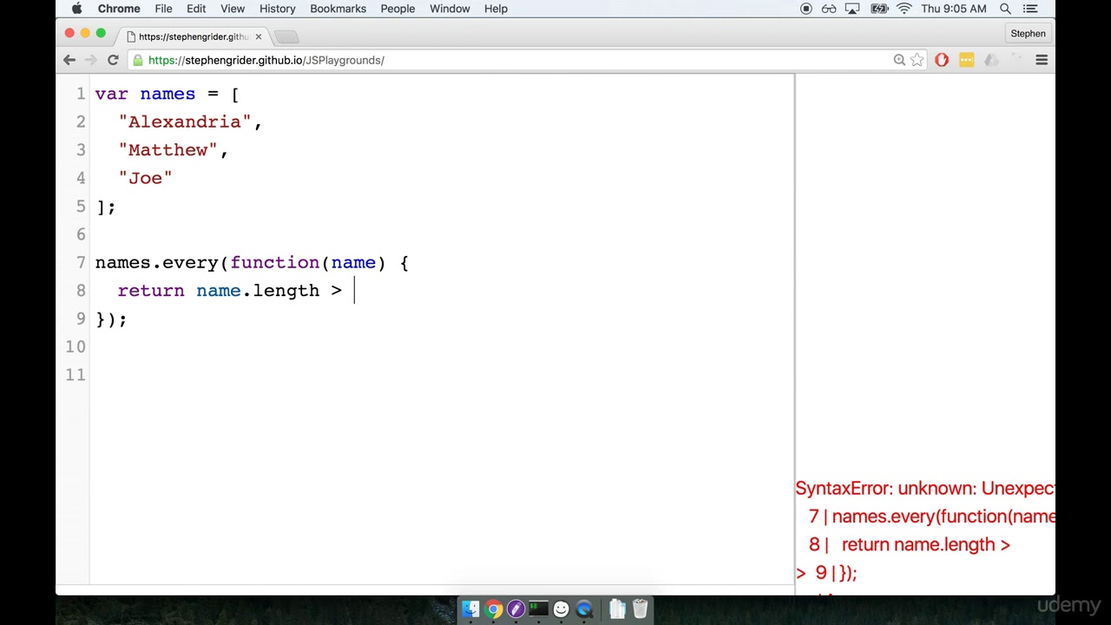1111x625 pixels.
Task: Open the zoom magnifier in the address bar
Action: pyautogui.click(x=899, y=60)
